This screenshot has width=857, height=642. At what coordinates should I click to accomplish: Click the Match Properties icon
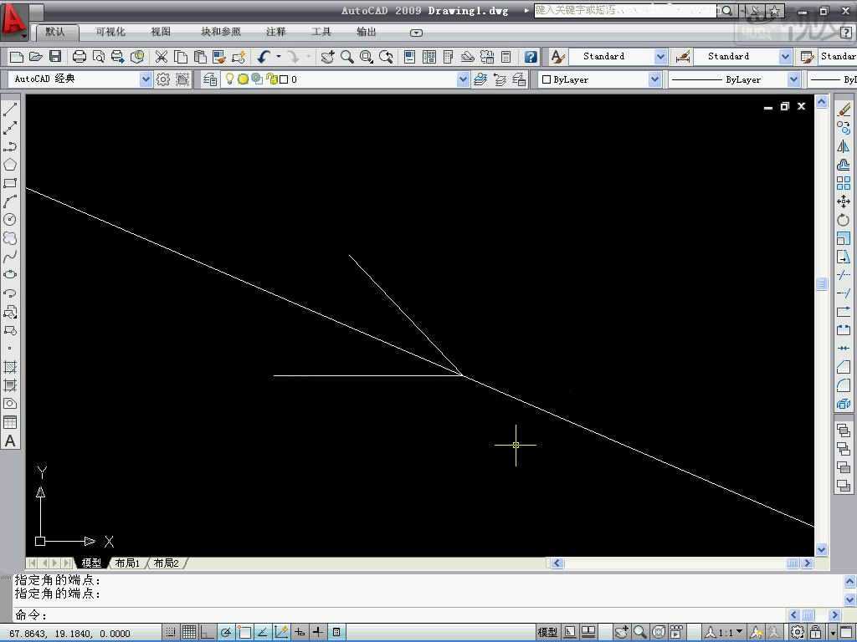click(239, 56)
